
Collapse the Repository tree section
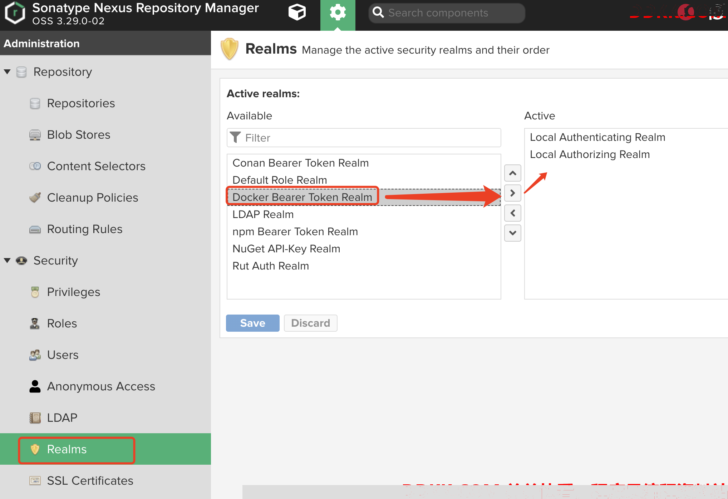coord(7,72)
